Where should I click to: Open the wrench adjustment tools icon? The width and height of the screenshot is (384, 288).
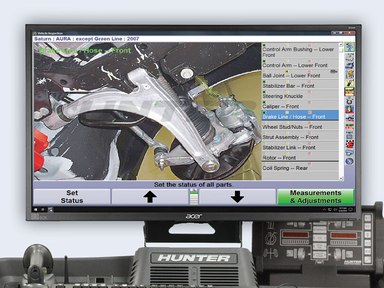349,74
